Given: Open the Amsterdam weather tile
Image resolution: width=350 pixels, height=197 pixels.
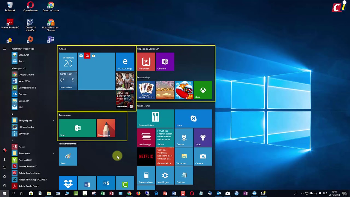Looking at the screenshot, I should point(68,81).
